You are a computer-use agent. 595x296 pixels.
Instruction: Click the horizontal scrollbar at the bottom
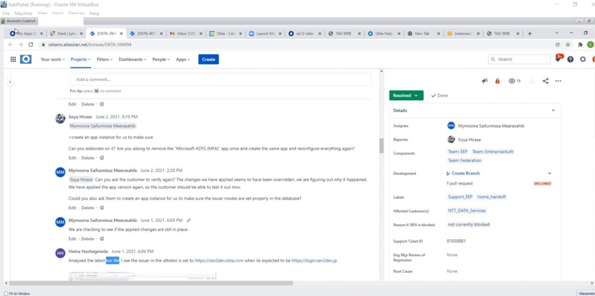coord(151,283)
